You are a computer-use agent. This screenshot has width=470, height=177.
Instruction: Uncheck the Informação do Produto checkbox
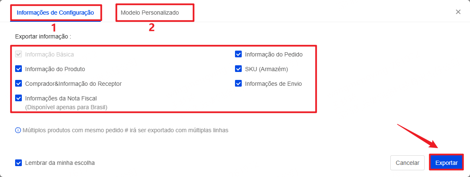coord(18,69)
